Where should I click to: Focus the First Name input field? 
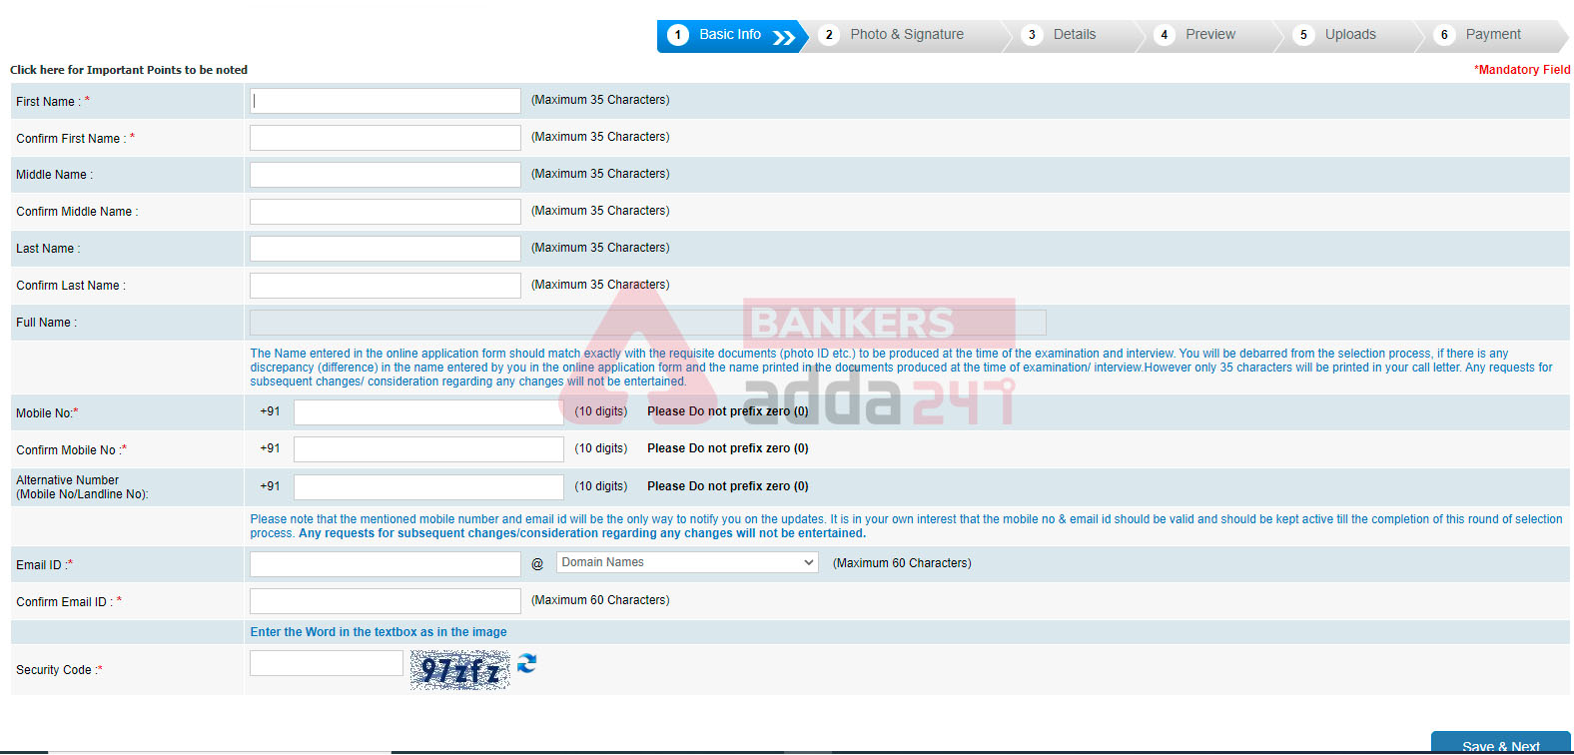pyautogui.click(x=386, y=101)
